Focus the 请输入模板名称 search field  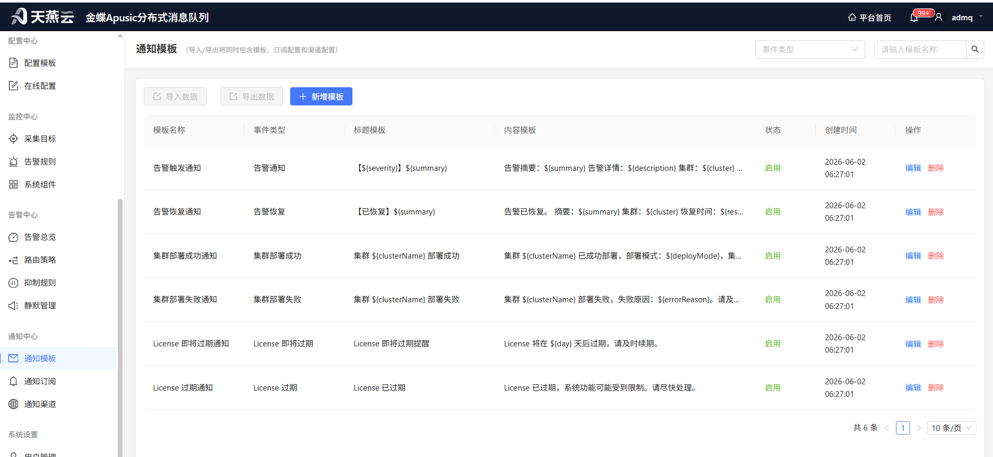pos(920,49)
